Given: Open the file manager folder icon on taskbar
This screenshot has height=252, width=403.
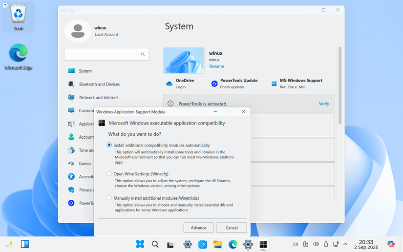Looking at the screenshot, I should 218,244.
